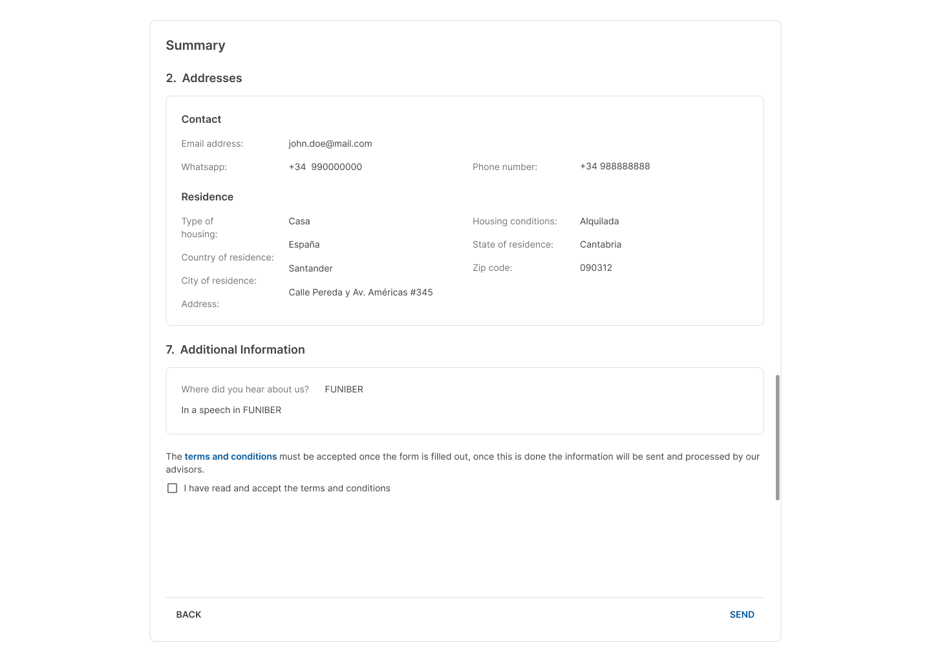Click the Whatsapp number +34 990000000

tap(325, 167)
